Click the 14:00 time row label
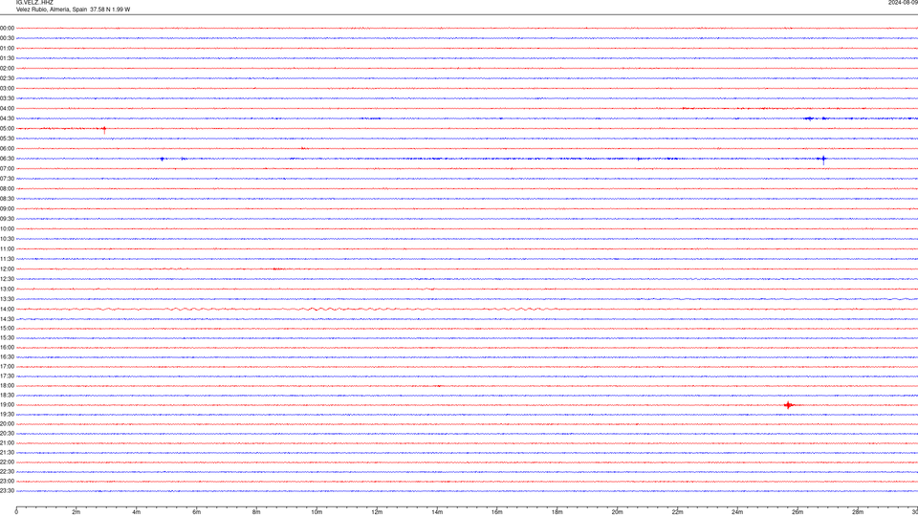 (7, 309)
